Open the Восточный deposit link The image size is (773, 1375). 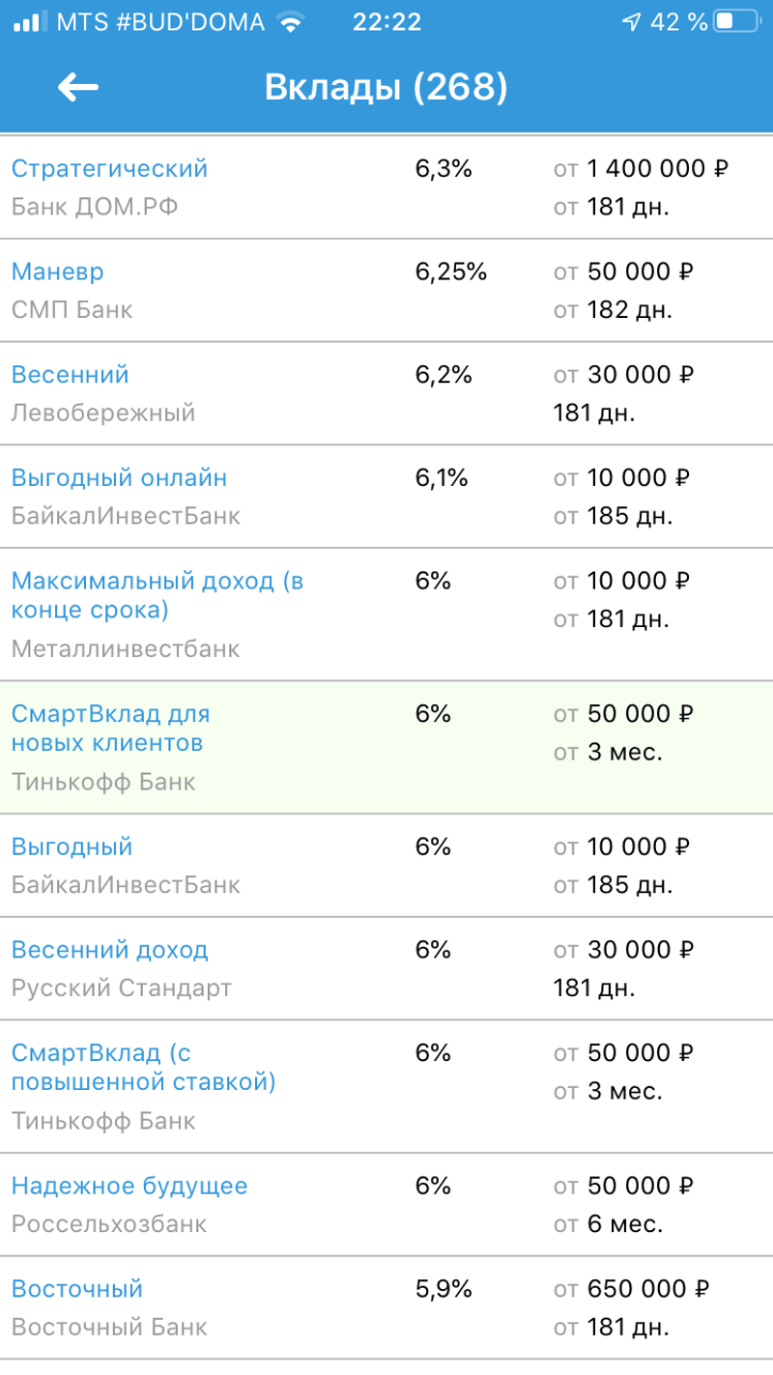coord(77,1289)
